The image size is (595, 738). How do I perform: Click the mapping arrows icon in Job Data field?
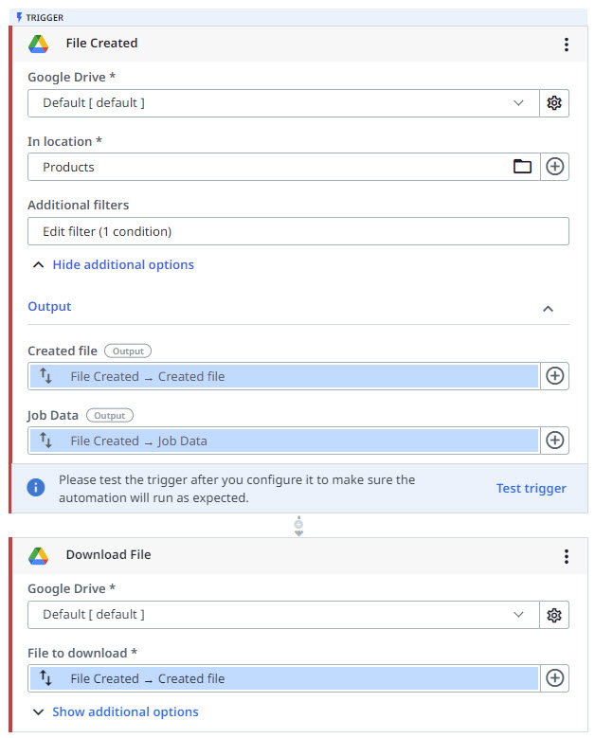coord(45,441)
